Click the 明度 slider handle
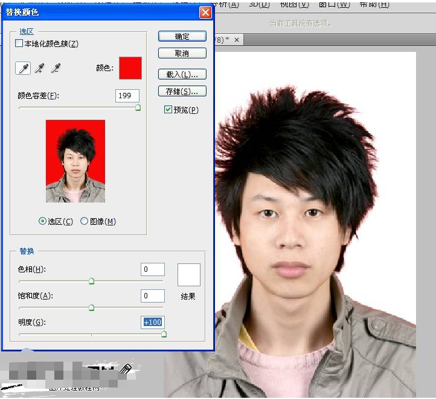The image size is (436, 399). click(164, 334)
